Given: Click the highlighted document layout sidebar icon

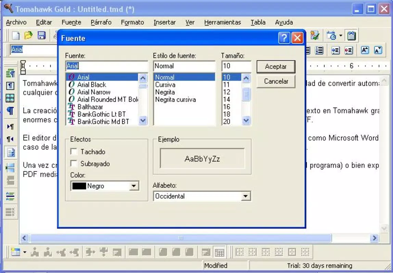Looking at the screenshot, I should 10,152.
